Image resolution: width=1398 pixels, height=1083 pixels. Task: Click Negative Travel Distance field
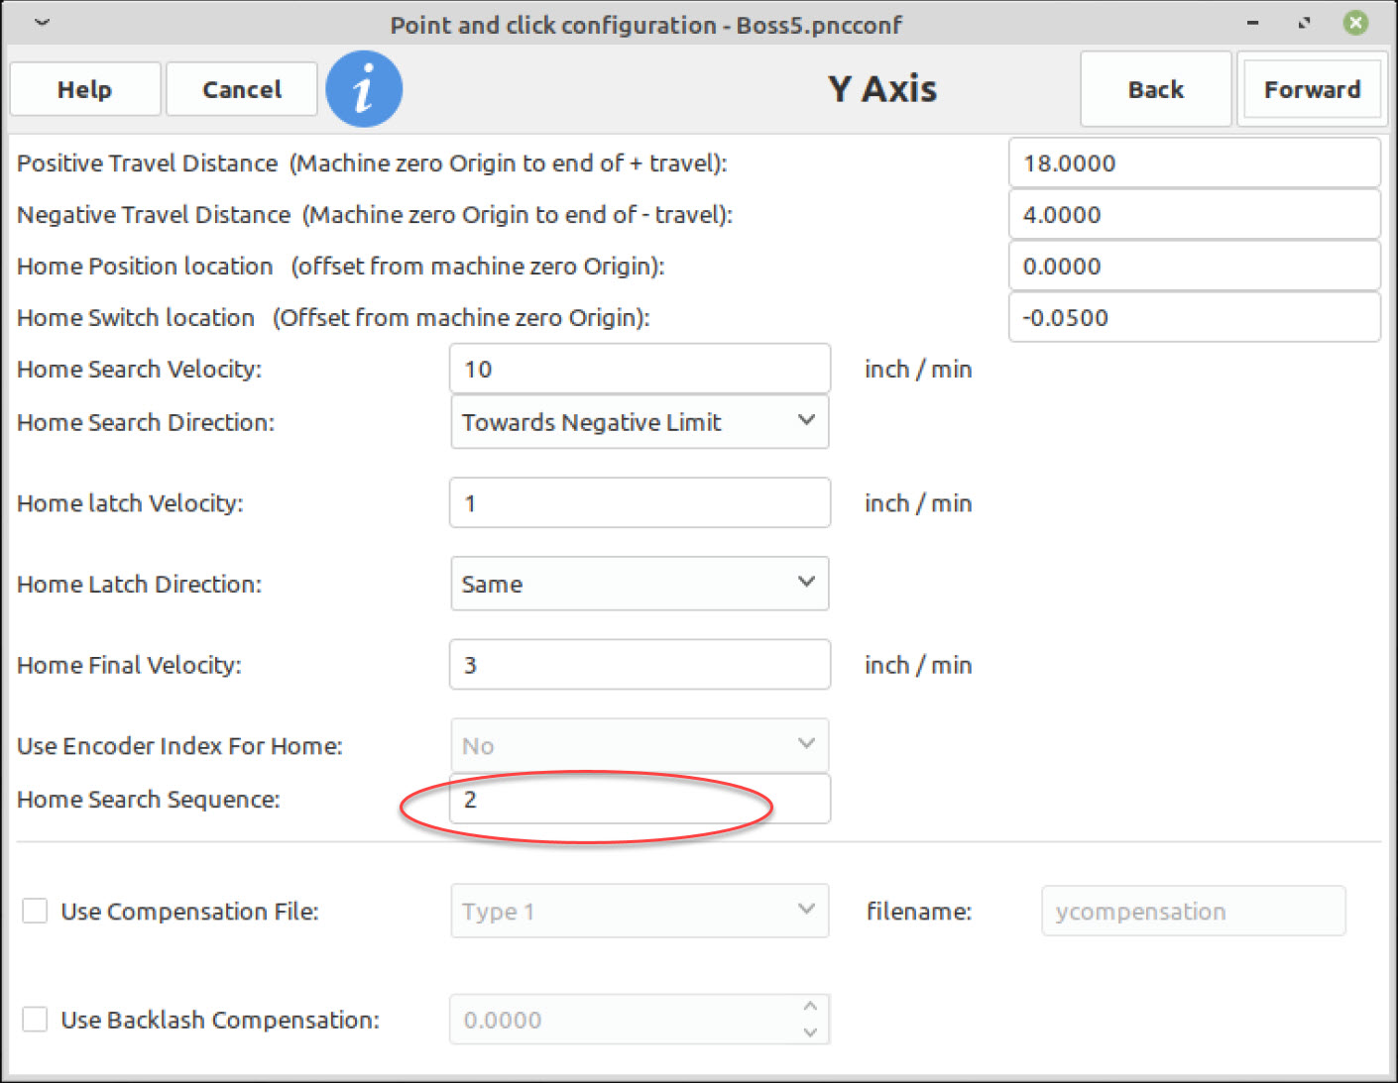tap(1195, 214)
